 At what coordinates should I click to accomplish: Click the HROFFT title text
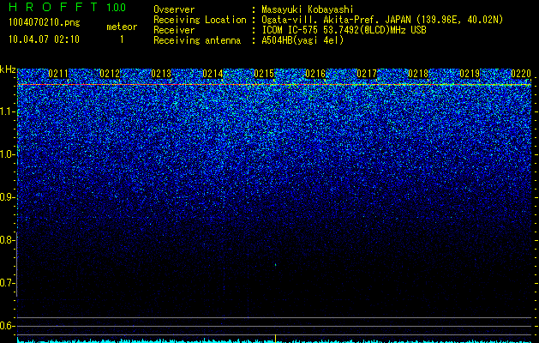[53, 7]
